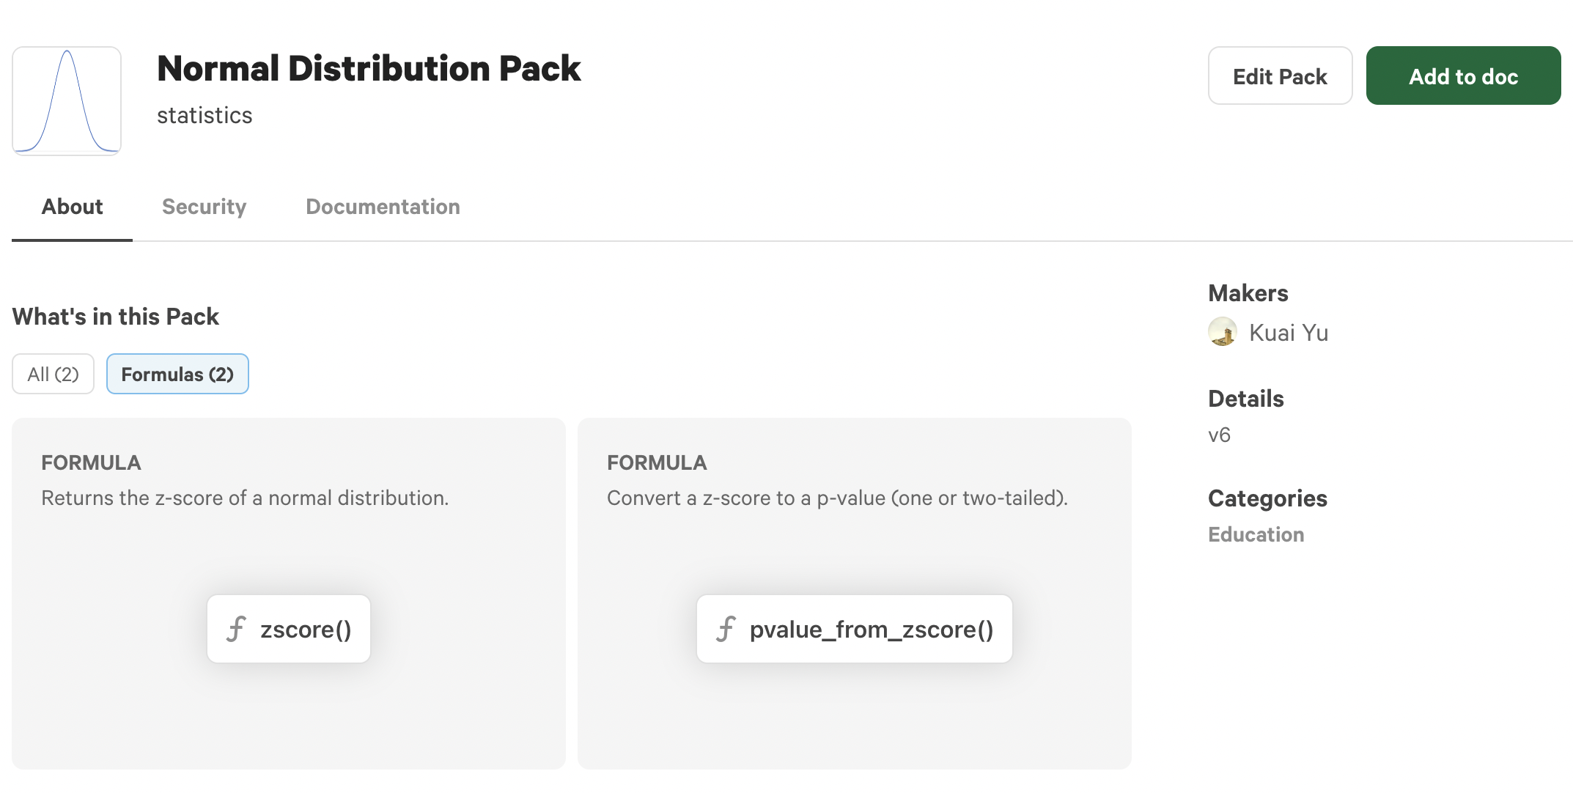The image size is (1573, 793).
Task: Click the statistics subtitle under the pack title
Action: (x=205, y=115)
